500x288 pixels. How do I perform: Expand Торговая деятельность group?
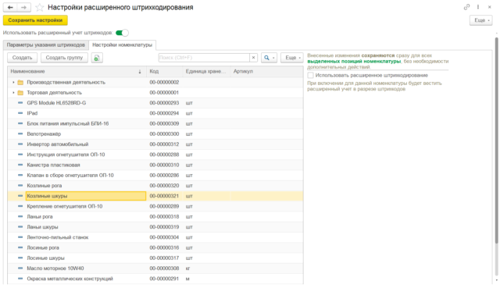coord(13,93)
